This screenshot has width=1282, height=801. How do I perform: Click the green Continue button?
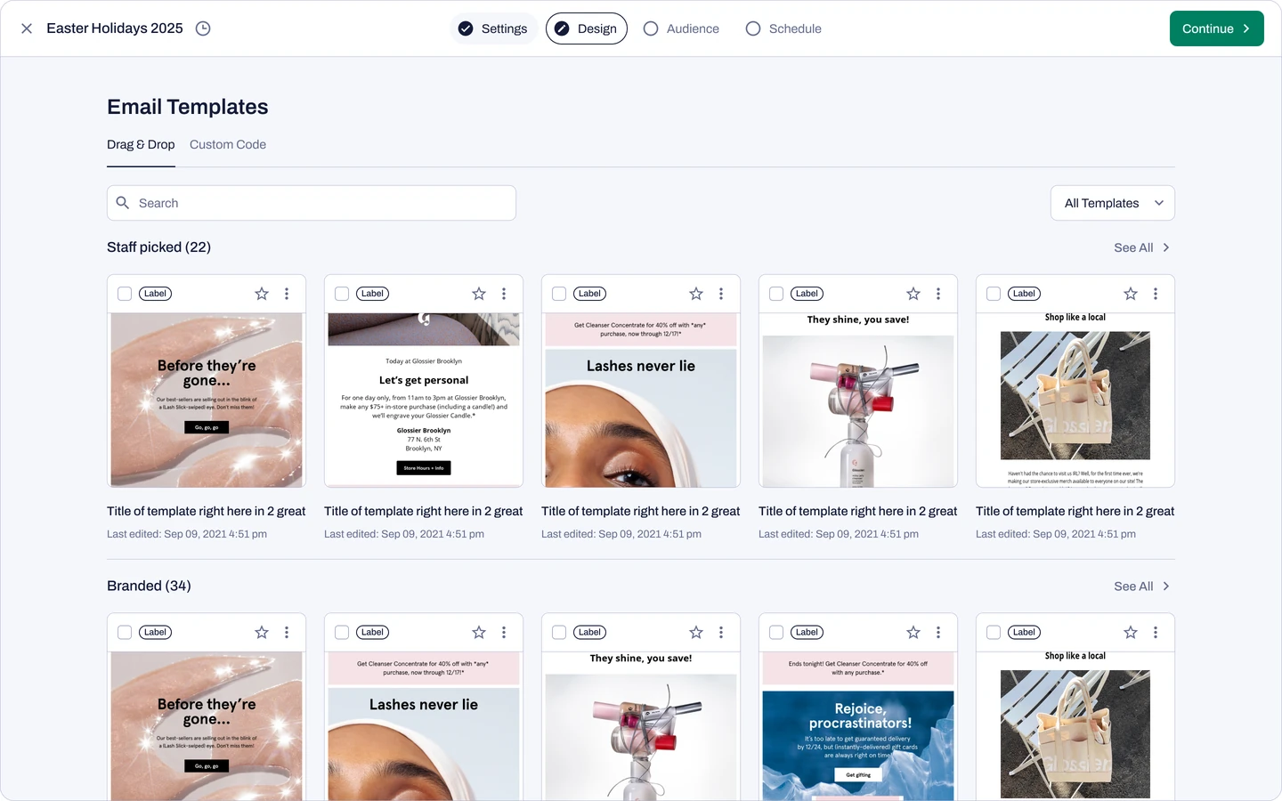[1217, 28]
